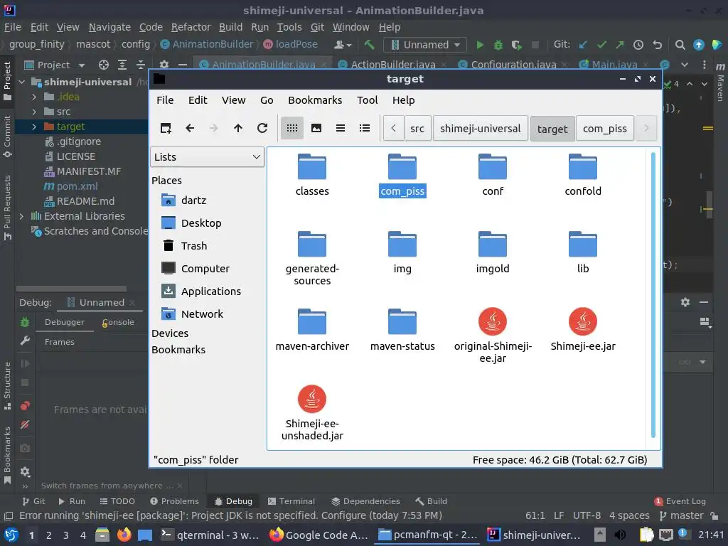Image resolution: width=728 pixels, height=546 pixels.
Task: Expand the .idea folder in Project tree
Action: click(x=34, y=97)
